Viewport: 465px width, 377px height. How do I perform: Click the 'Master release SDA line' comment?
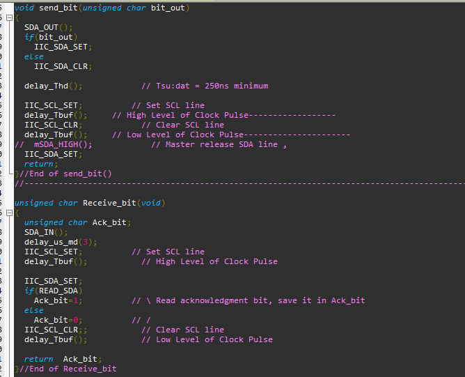219,144
